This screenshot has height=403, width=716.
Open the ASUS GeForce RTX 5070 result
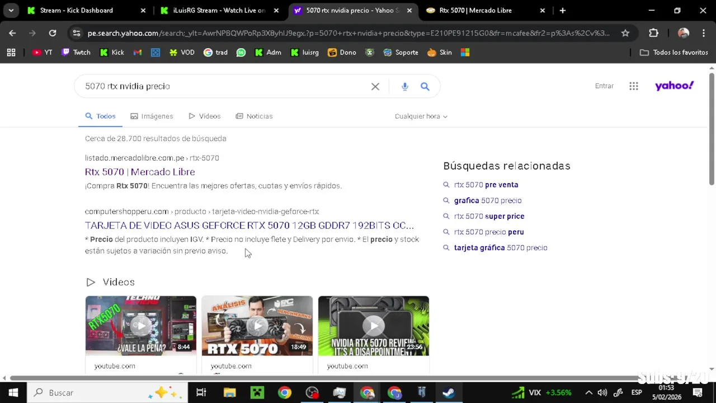249,226
